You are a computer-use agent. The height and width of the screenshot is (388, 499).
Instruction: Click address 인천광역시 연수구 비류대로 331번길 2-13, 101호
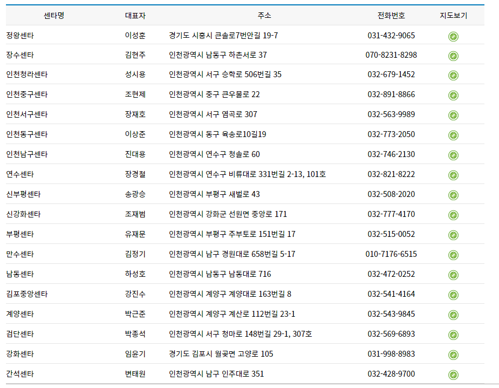coord(247,174)
